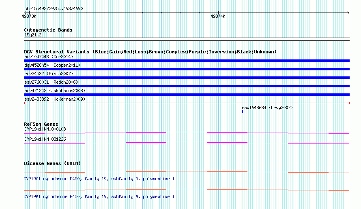Click the CYP19A1|NM_000103 label
This screenshot has height=209, width=361.
45,129
